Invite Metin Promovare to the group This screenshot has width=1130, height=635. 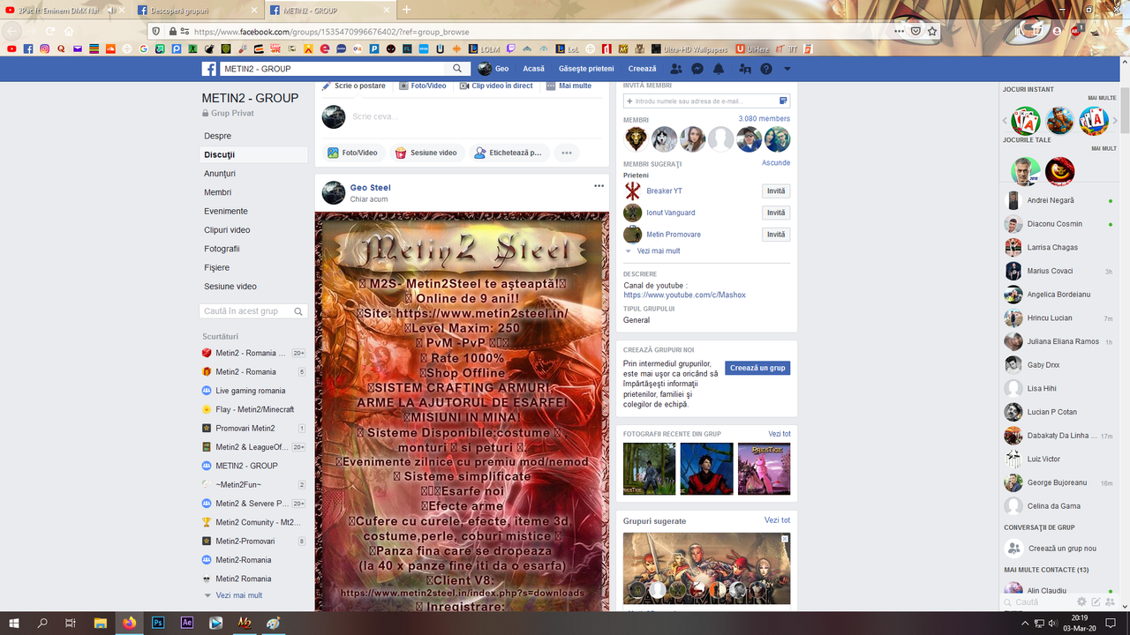coord(776,235)
